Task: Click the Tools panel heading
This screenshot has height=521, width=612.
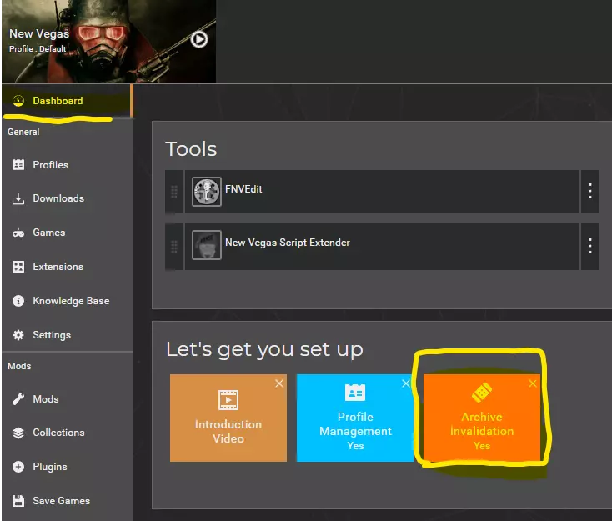Action: [191, 149]
